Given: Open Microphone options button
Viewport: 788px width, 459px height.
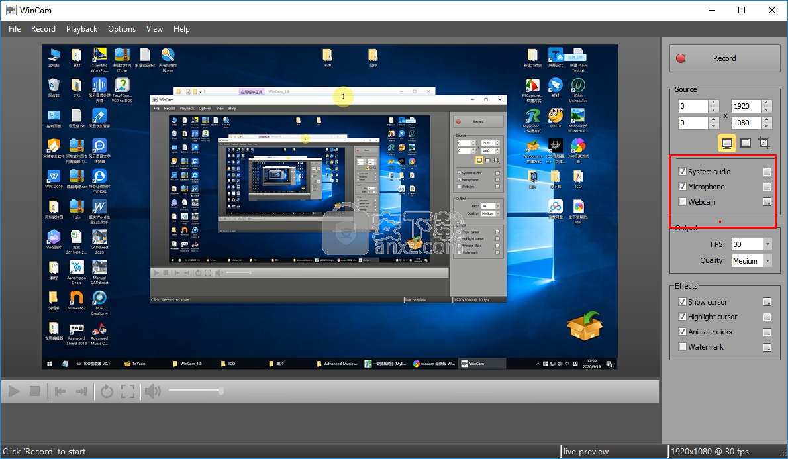Looking at the screenshot, I should tap(767, 187).
